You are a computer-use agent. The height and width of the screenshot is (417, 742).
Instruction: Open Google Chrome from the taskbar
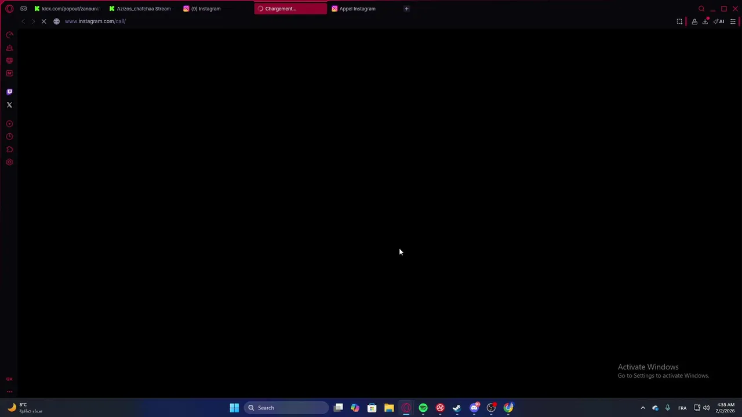pos(508,408)
